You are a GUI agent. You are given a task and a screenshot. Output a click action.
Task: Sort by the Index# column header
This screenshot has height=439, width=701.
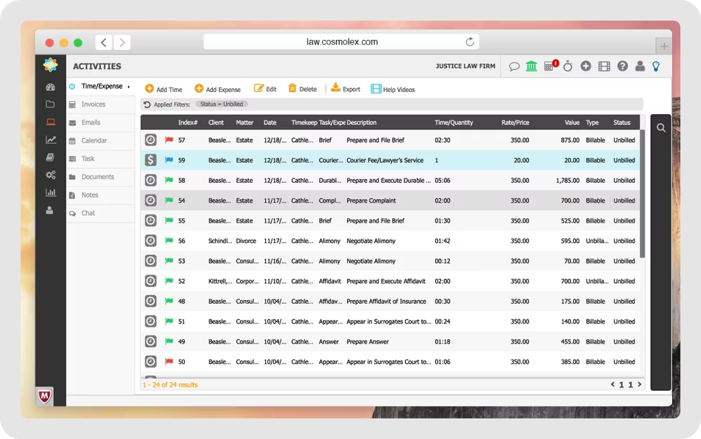tap(188, 122)
